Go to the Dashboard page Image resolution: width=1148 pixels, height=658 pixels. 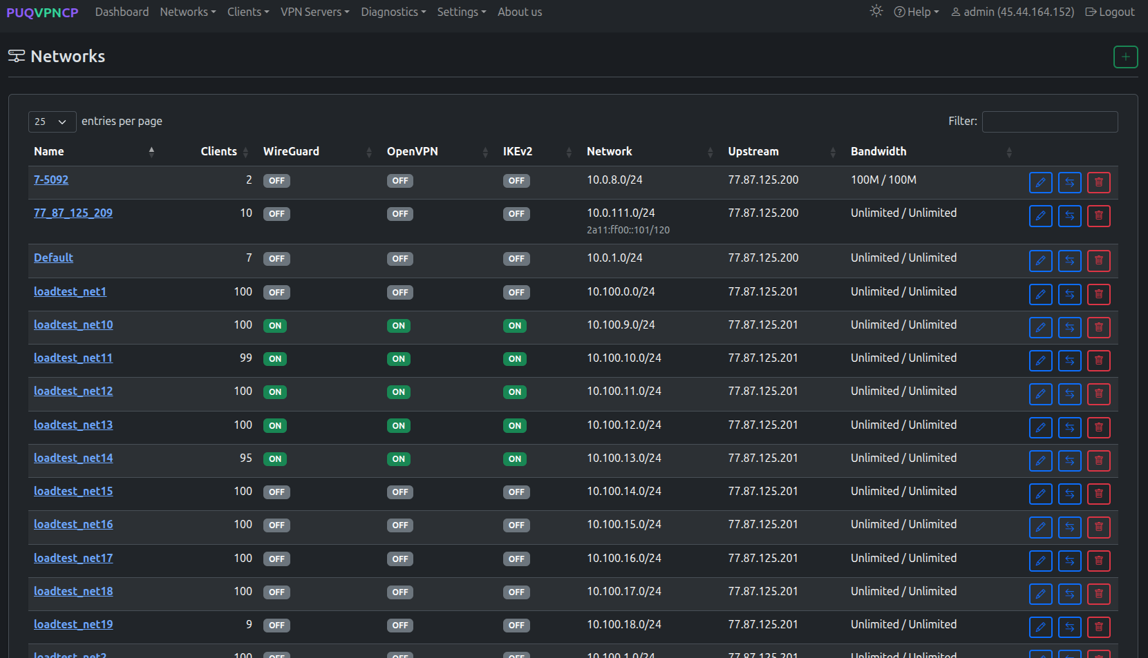(122, 12)
